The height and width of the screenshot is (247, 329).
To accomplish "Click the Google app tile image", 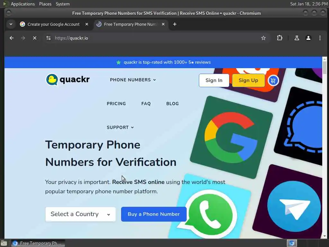I will [x=231, y=138].
